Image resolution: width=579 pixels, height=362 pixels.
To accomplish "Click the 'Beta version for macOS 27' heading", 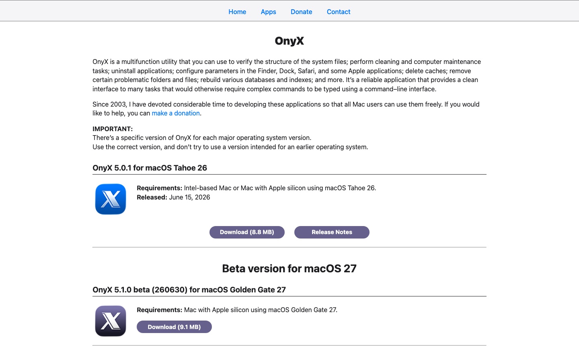I will pos(289,268).
